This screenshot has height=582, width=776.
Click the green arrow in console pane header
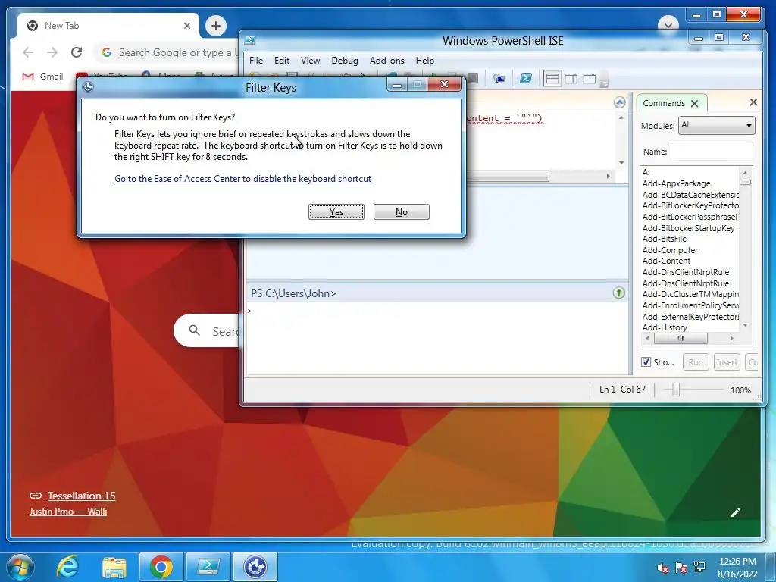click(x=618, y=293)
